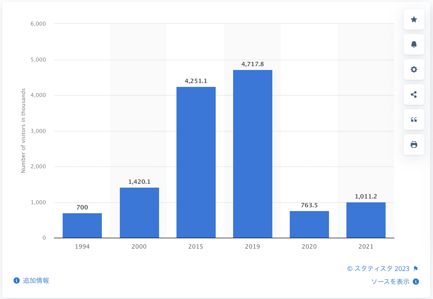Screen dimensions: 433x299
Task: Click the share icon
Action: click(x=414, y=94)
